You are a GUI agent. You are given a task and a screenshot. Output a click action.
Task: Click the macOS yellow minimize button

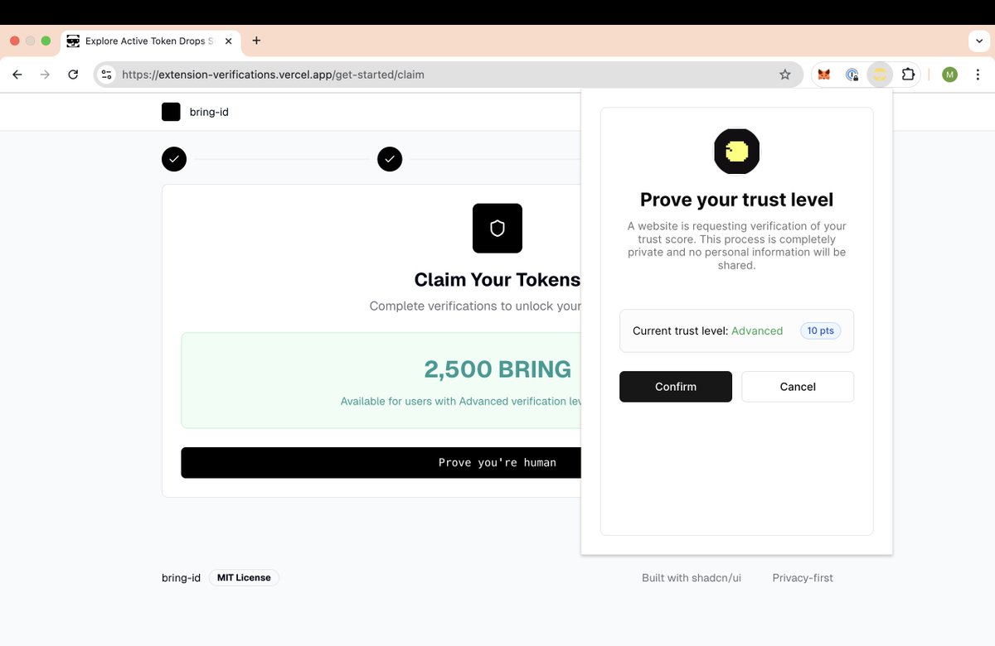pos(30,41)
